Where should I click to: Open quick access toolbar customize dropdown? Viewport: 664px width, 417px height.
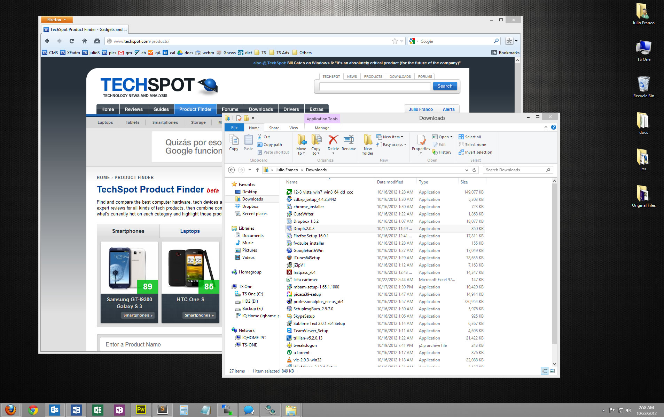pos(253,118)
